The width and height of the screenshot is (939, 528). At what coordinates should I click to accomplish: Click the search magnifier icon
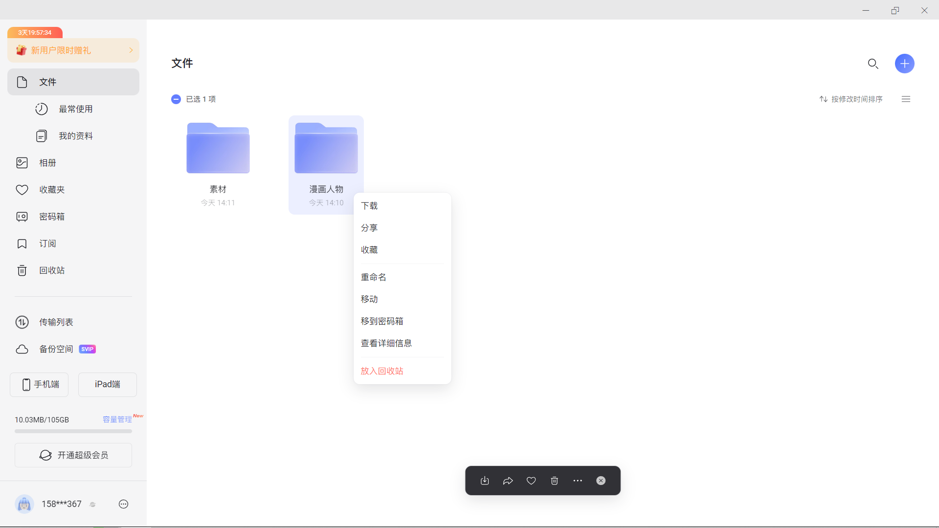(x=873, y=64)
